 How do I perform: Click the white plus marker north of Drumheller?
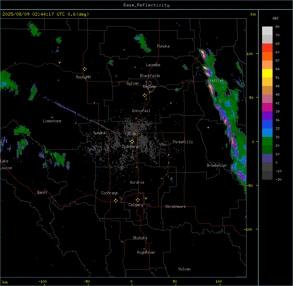(x=208, y=127)
